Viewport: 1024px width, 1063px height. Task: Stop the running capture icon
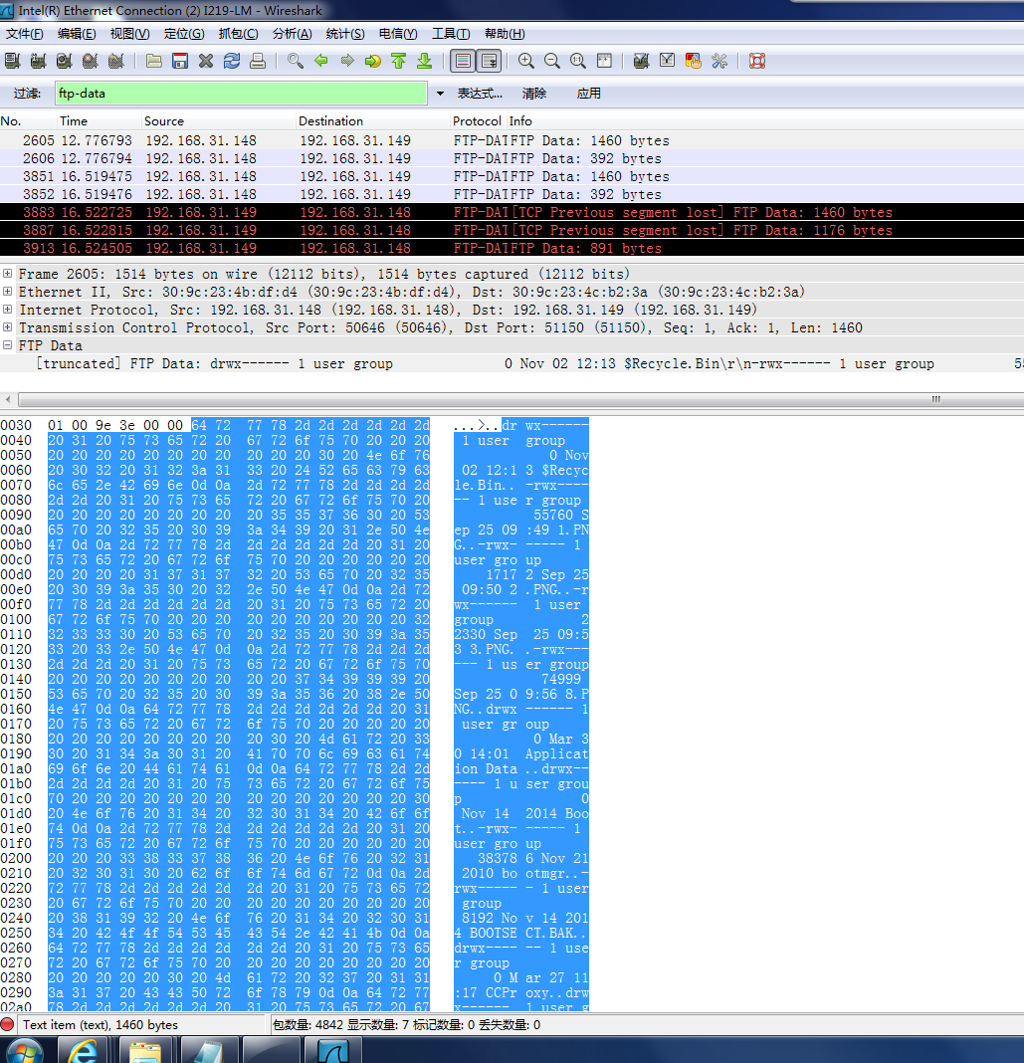tap(91, 61)
